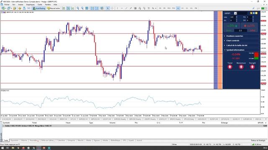This screenshot has width=268, height=150.
Task: Open the Fichier menu
Action: (7, 5)
